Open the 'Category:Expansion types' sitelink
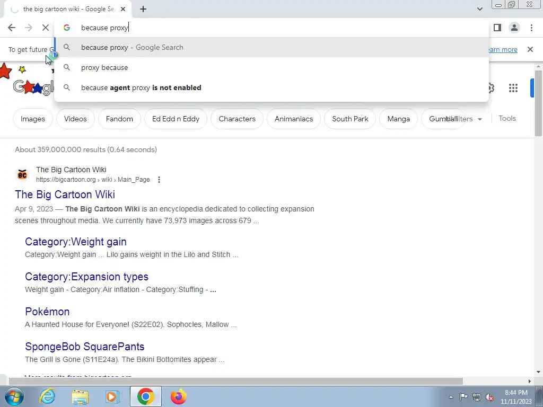Screen dimensions: 543x407 click(x=86, y=277)
